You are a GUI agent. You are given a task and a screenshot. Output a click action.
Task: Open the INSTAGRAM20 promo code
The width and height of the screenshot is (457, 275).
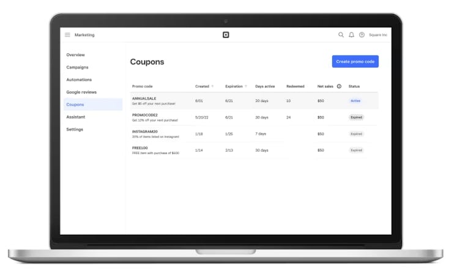(145, 132)
